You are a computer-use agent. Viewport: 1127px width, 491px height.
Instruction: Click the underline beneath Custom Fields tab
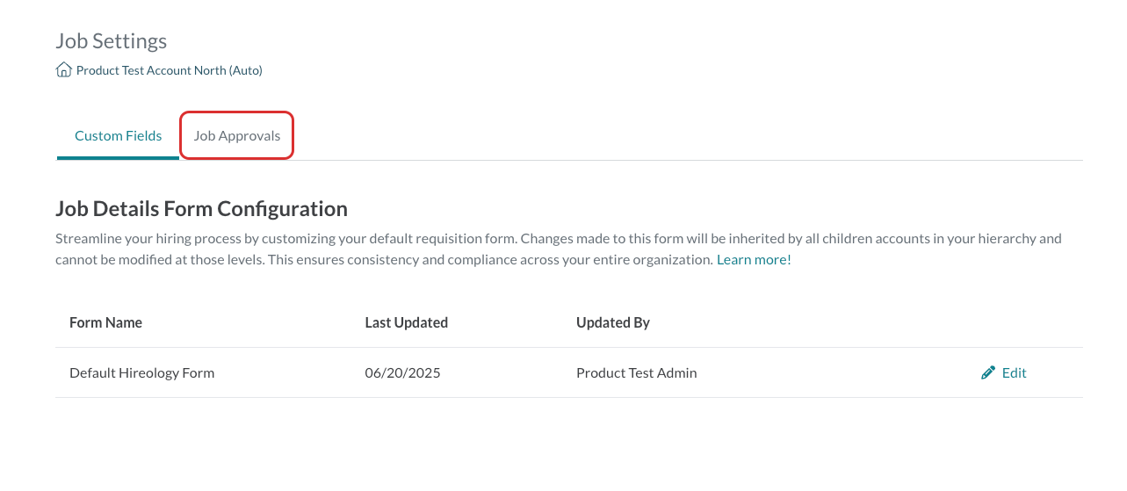click(118, 158)
